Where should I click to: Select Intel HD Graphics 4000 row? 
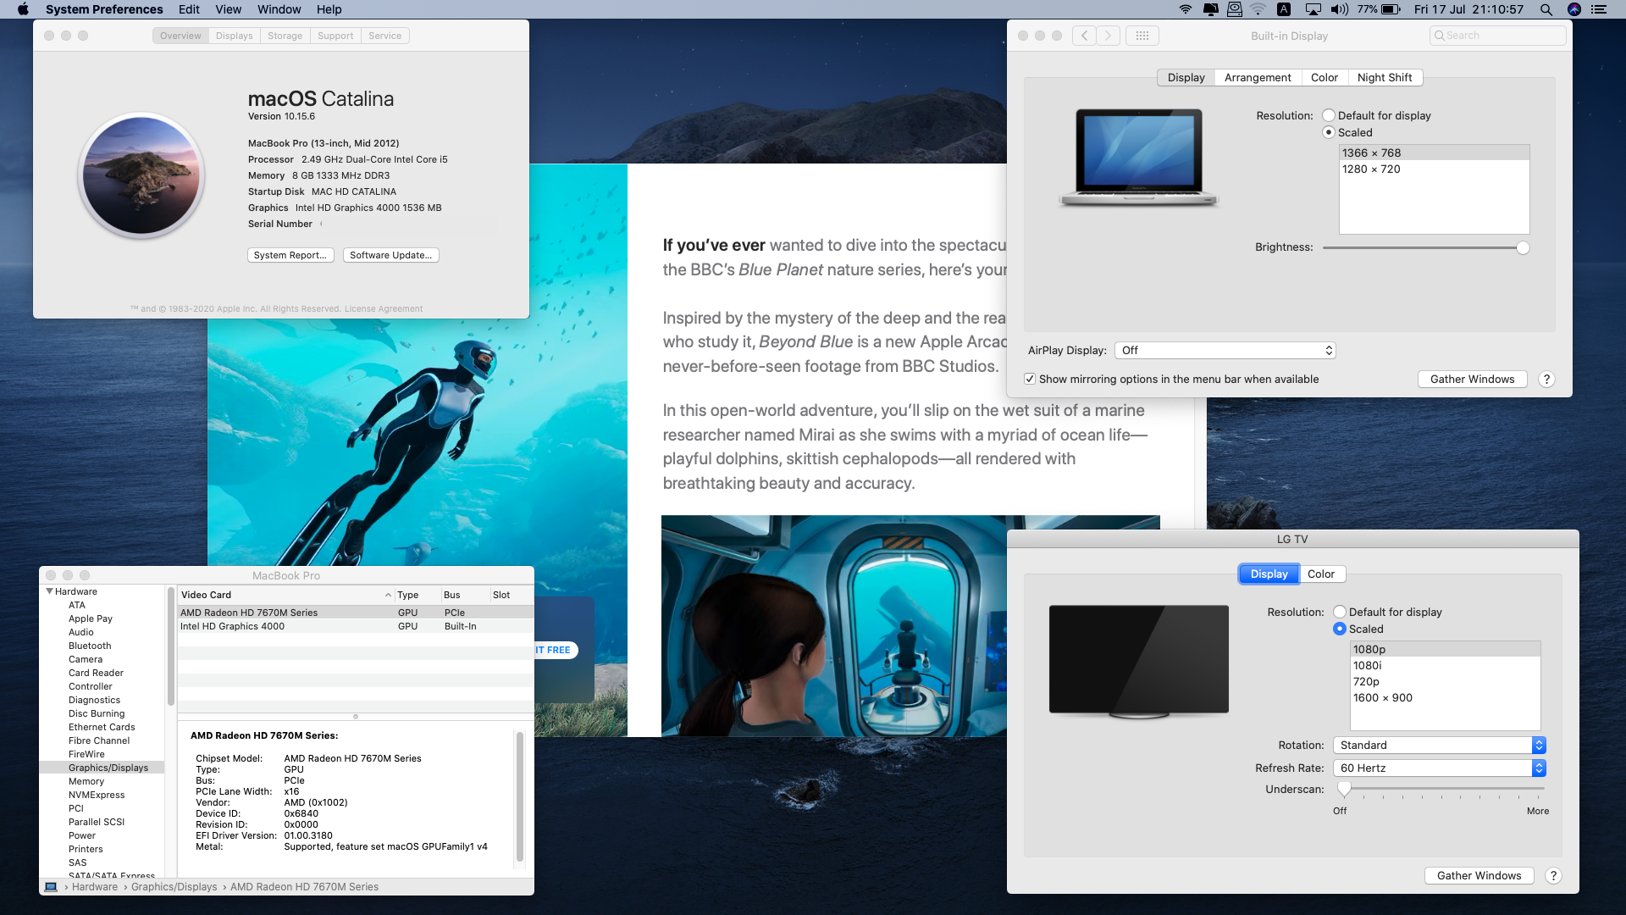tap(356, 626)
